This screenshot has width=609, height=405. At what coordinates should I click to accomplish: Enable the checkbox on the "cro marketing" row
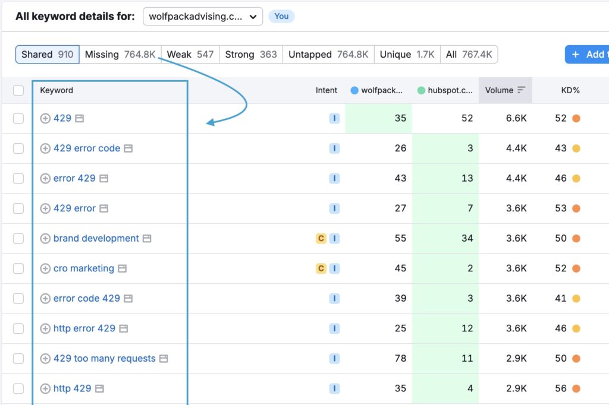[18, 268]
